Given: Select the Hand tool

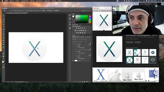Looking at the screenshot, I should tap(3, 56).
